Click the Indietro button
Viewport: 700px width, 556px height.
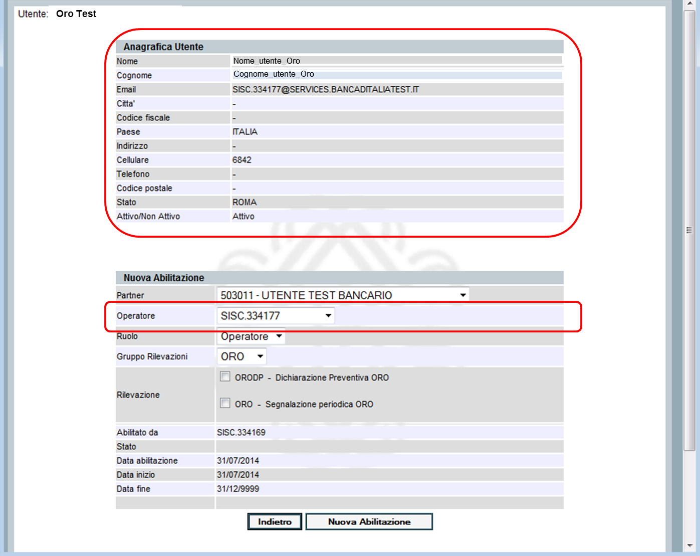click(x=275, y=521)
